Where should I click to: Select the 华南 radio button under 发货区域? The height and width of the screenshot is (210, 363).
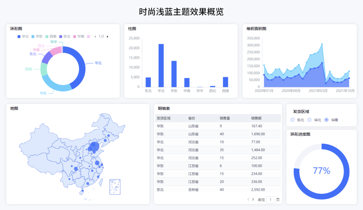(x=326, y=119)
